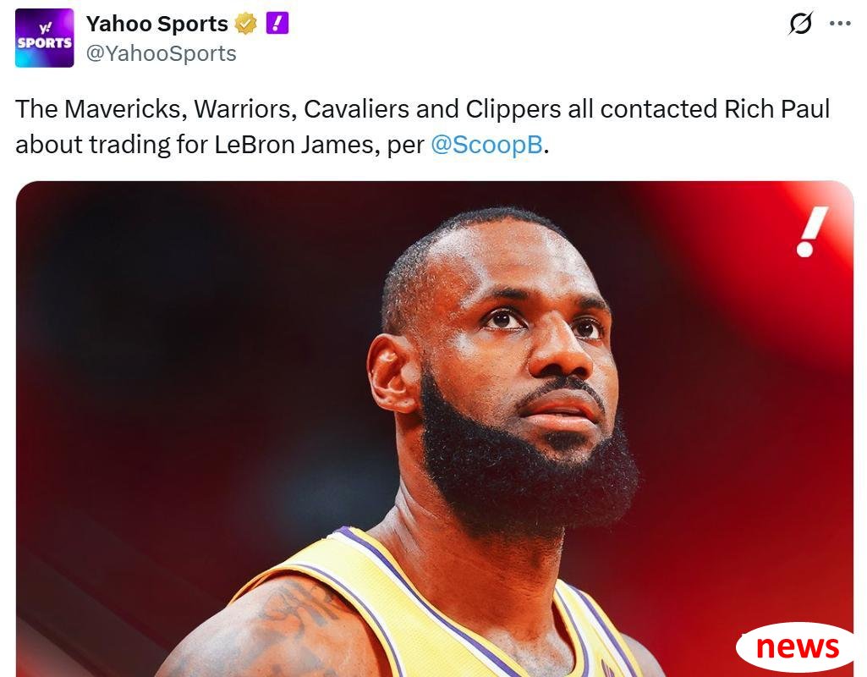Click the Yahoo Sports display name
Image resolution: width=867 pixels, height=677 pixels.
point(157,24)
